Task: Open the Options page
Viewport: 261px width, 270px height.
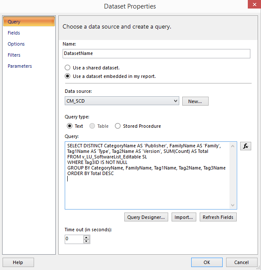Action: click(x=16, y=44)
